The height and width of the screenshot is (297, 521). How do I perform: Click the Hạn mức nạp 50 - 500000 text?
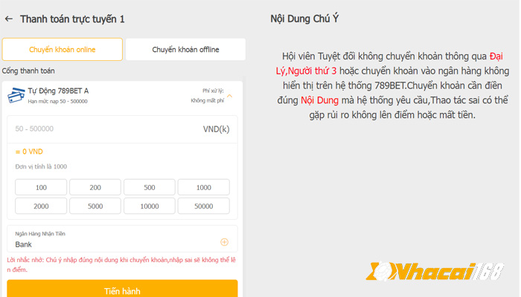click(x=57, y=102)
